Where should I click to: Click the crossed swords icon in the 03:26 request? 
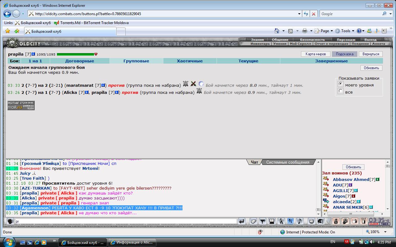(x=199, y=91)
